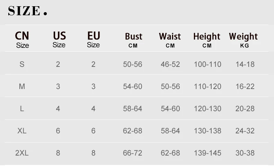Select height value 100-110 cell

[207, 64]
